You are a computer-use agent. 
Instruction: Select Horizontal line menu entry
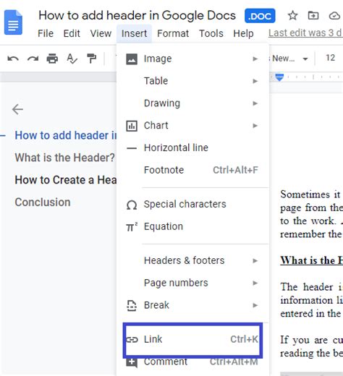click(193, 148)
